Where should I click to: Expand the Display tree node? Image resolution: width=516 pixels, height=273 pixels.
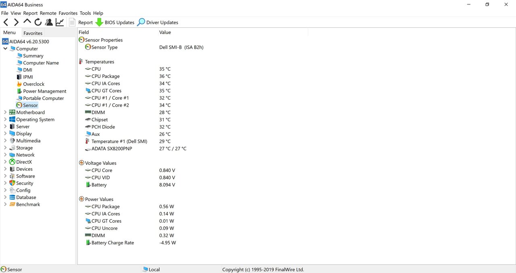pyautogui.click(x=5, y=134)
